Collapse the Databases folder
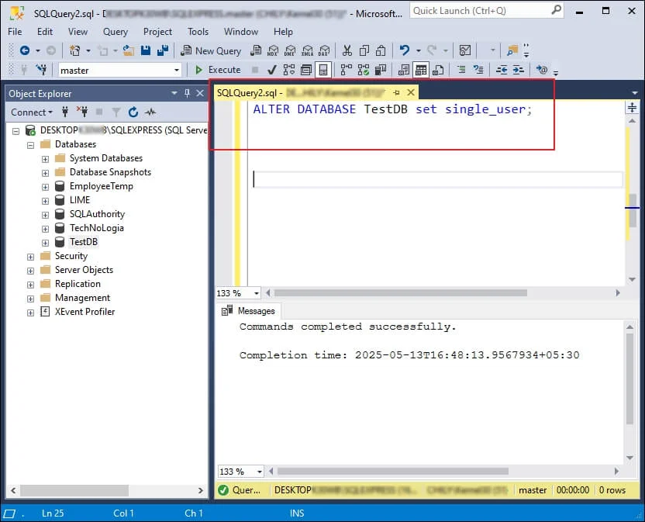The width and height of the screenshot is (645, 522). 30,145
